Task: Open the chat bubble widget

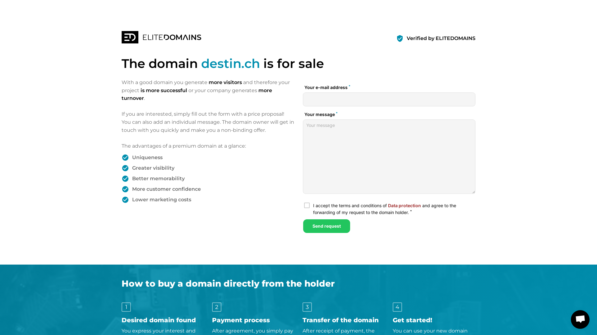Action: click(x=580, y=319)
